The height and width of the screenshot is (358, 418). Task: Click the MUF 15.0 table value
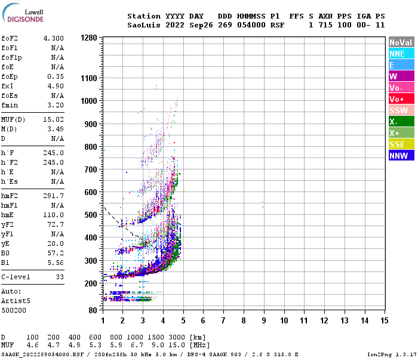[x=177, y=345]
